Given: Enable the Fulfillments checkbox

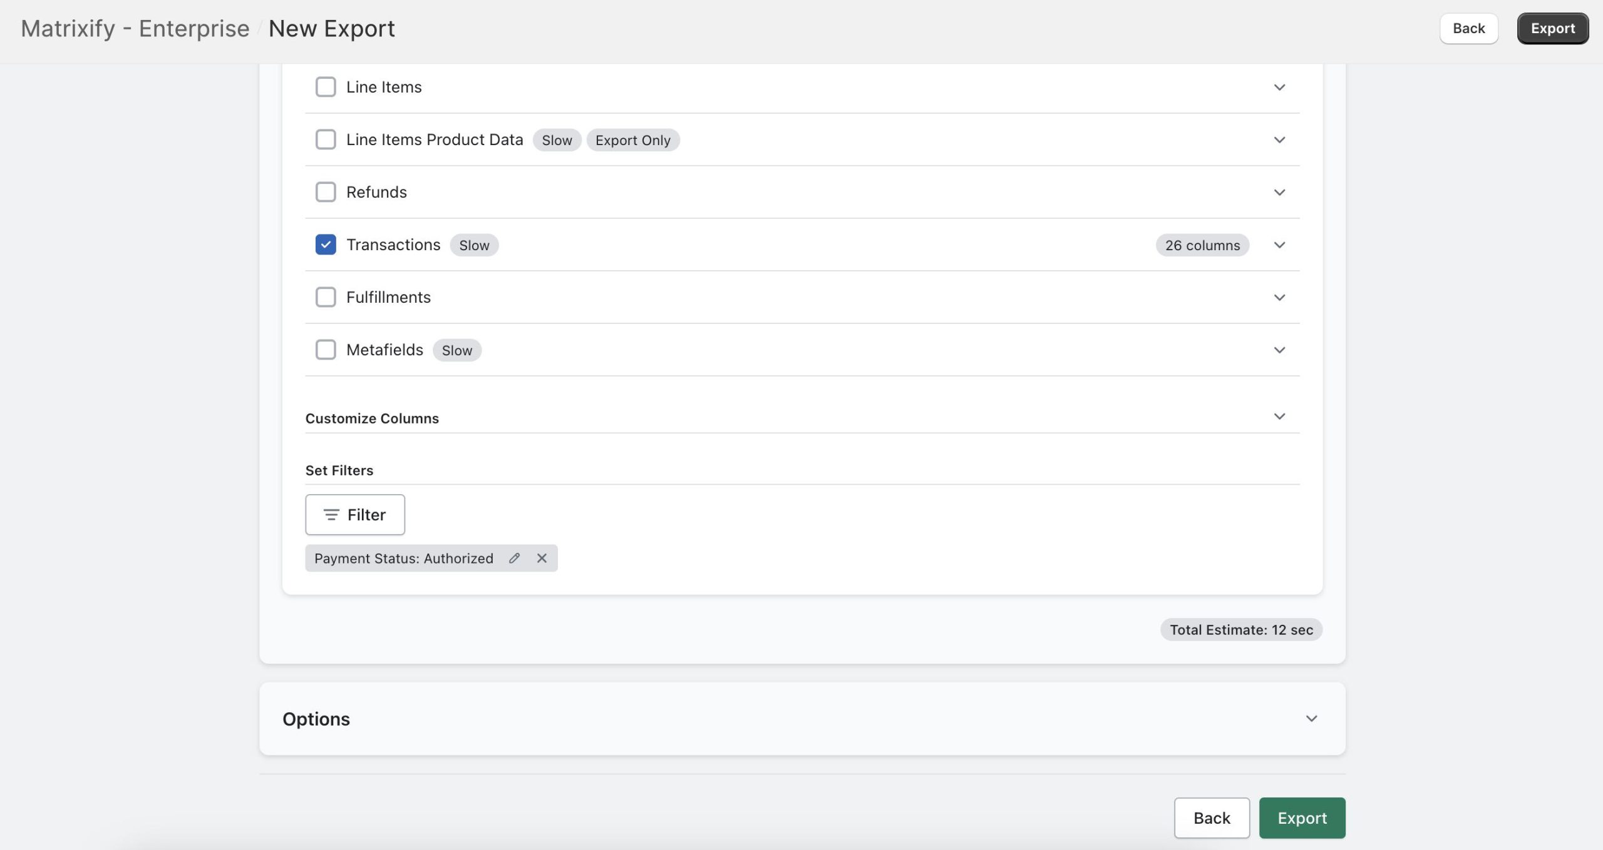Looking at the screenshot, I should (x=326, y=297).
